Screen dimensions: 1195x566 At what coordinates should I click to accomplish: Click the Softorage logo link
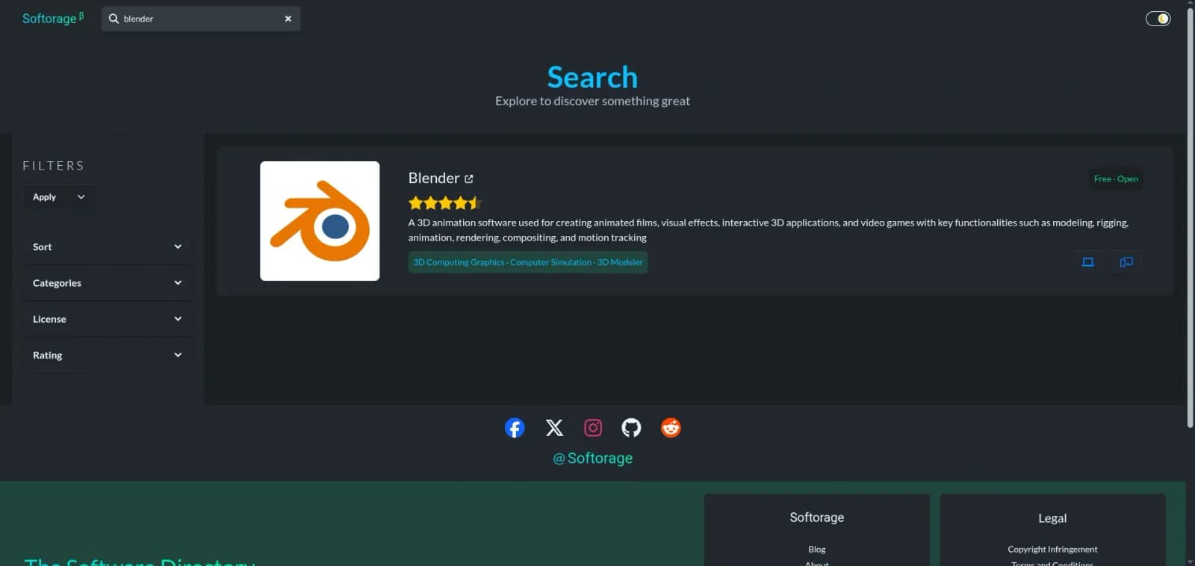click(x=53, y=18)
